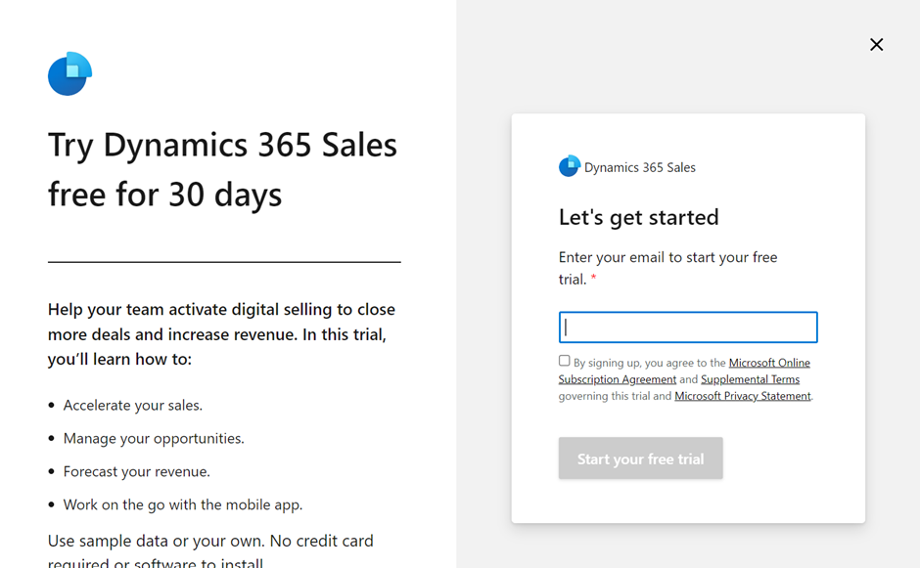920x568 pixels.
Task: Open the Microsoft Online Subscription Agreement link
Action: 684,371
